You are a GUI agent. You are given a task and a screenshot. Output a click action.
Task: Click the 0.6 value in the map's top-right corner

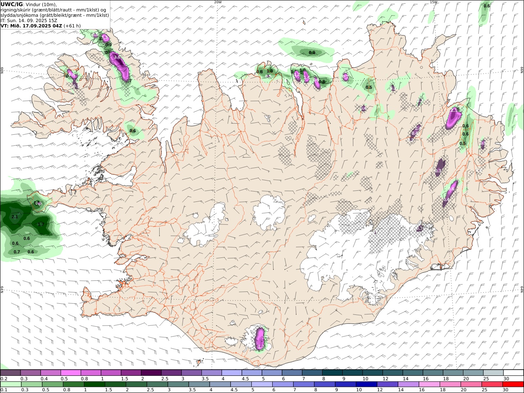[487, 6]
